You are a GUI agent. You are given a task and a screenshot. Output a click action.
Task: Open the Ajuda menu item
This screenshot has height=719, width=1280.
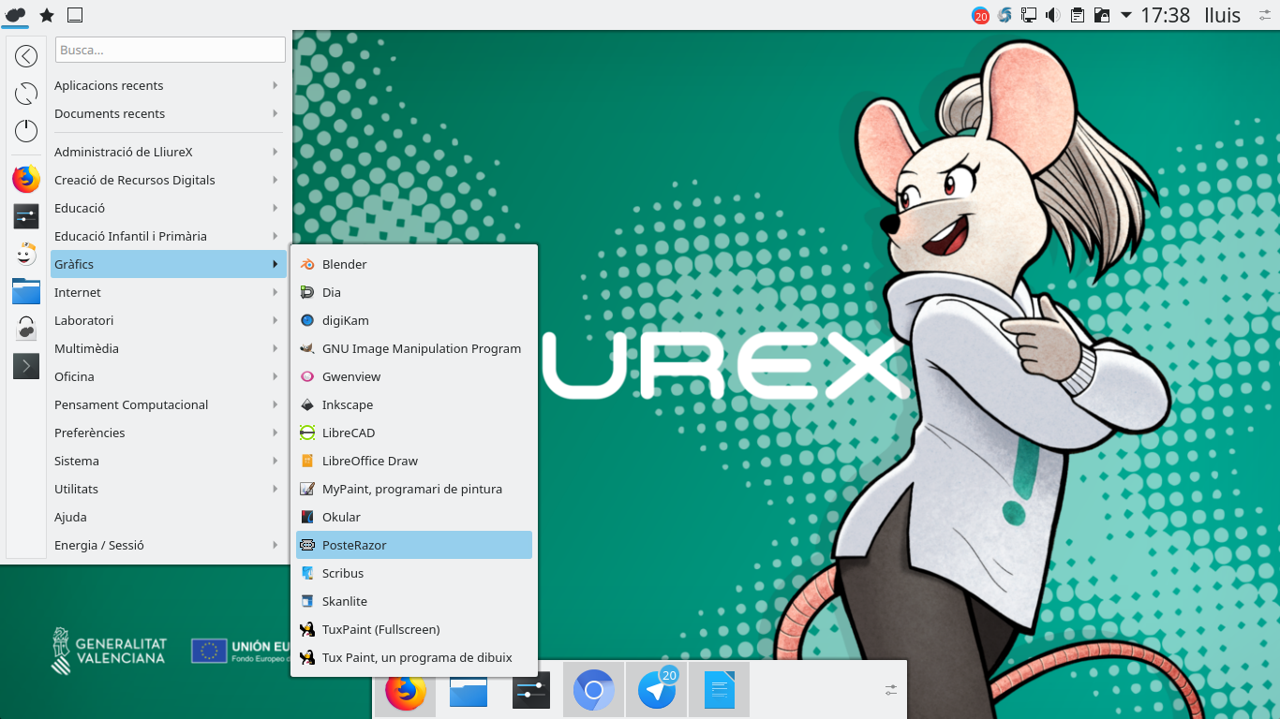point(71,517)
